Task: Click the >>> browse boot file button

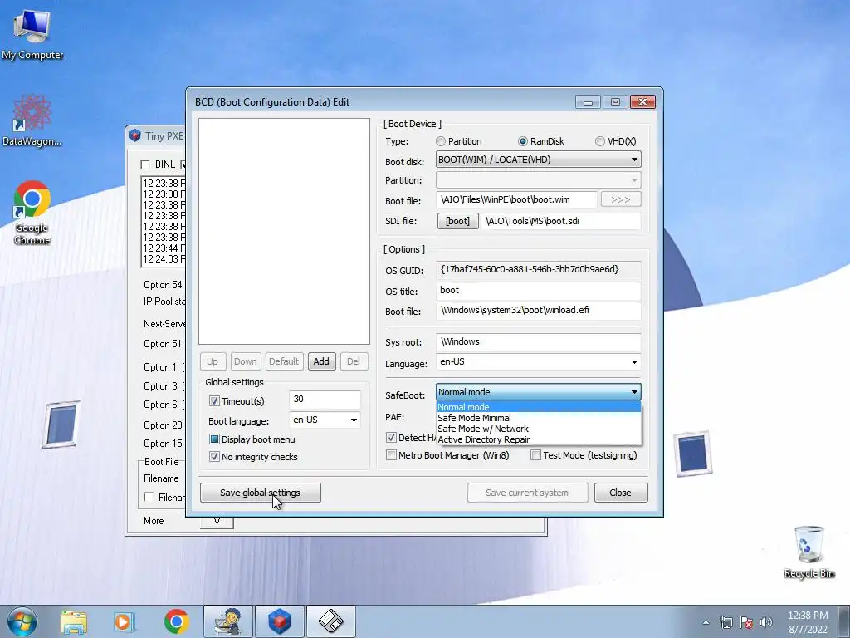Action: [621, 199]
